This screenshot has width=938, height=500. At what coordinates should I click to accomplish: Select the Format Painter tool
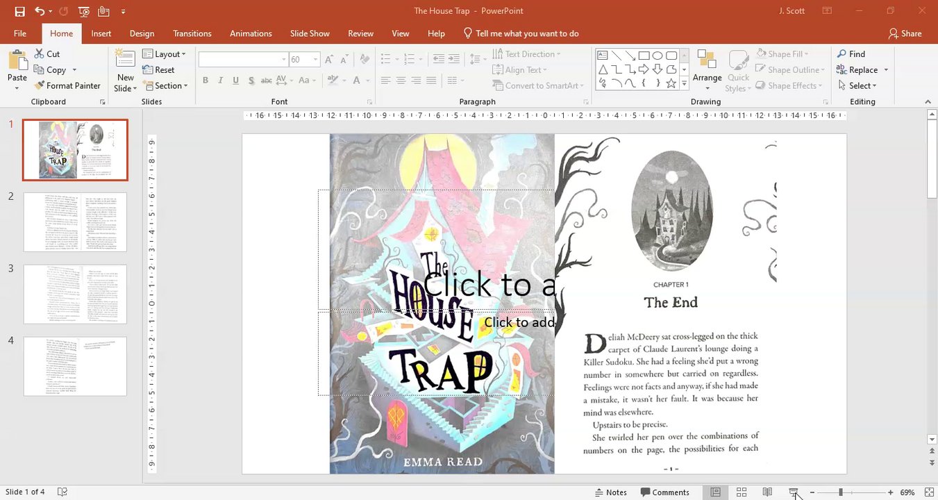tap(67, 85)
